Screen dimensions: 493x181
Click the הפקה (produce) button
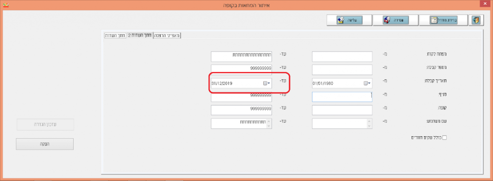(x=45, y=144)
